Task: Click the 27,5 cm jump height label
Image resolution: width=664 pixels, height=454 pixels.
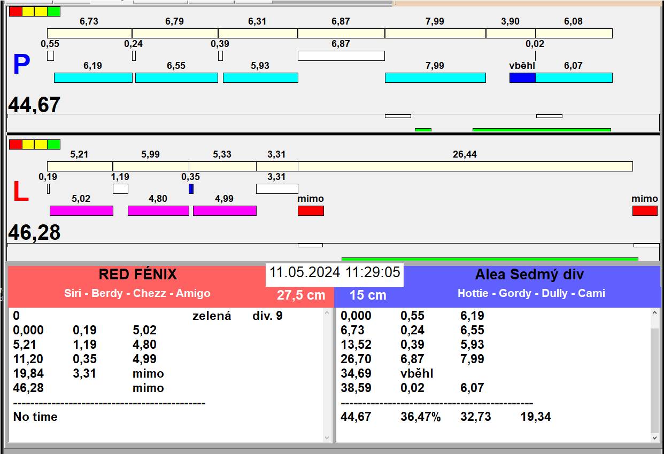Action: coord(301,295)
